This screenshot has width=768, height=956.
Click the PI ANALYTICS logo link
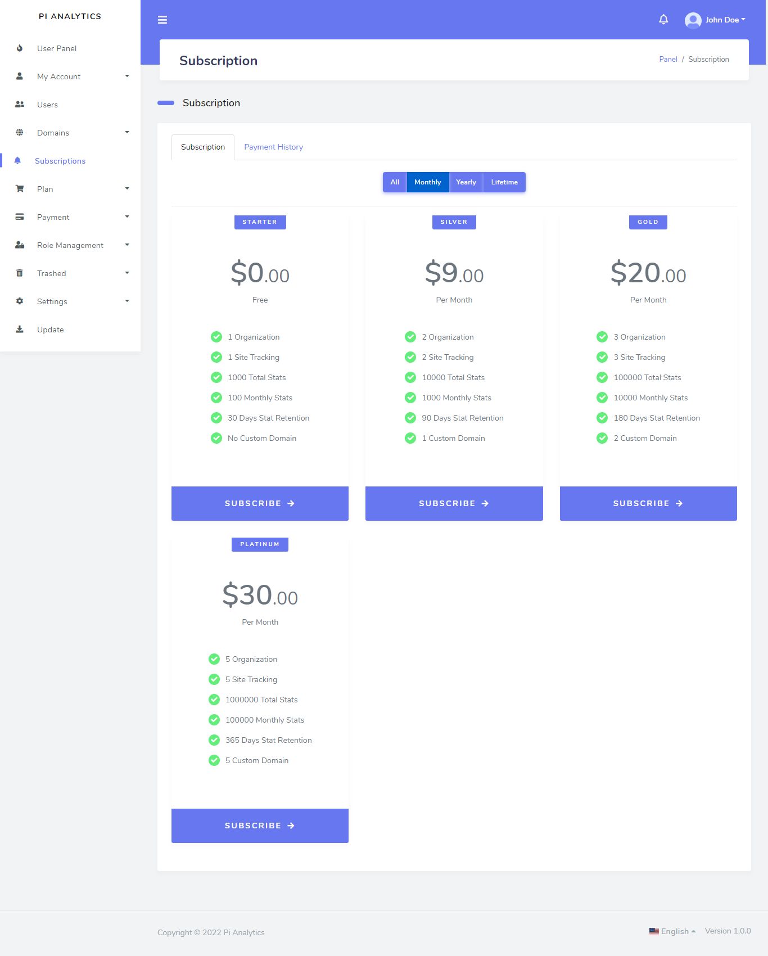tap(70, 16)
